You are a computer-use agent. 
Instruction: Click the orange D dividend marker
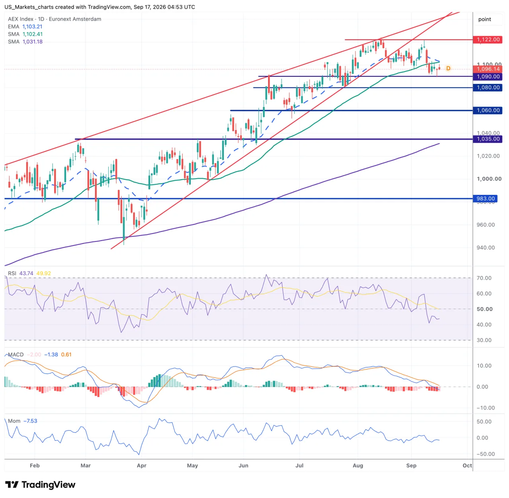(x=448, y=68)
